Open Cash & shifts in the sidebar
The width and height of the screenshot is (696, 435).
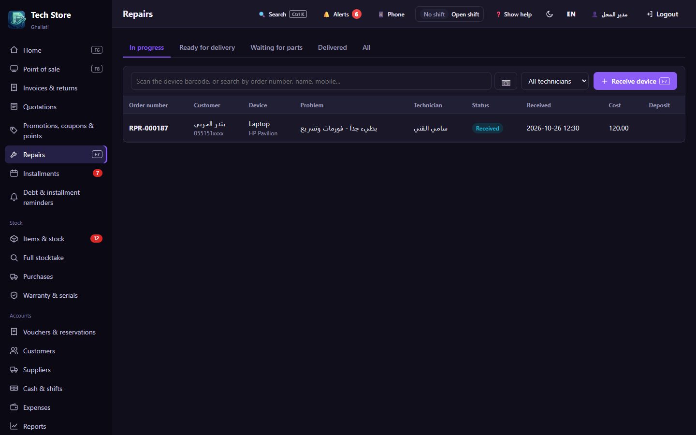coord(56,389)
